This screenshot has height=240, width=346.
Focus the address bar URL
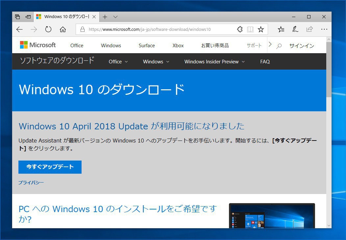pyautogui.click(x=150, y=29)
